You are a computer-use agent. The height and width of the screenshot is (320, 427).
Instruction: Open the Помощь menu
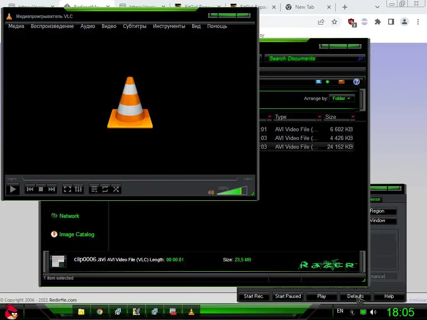coord(217,26)
